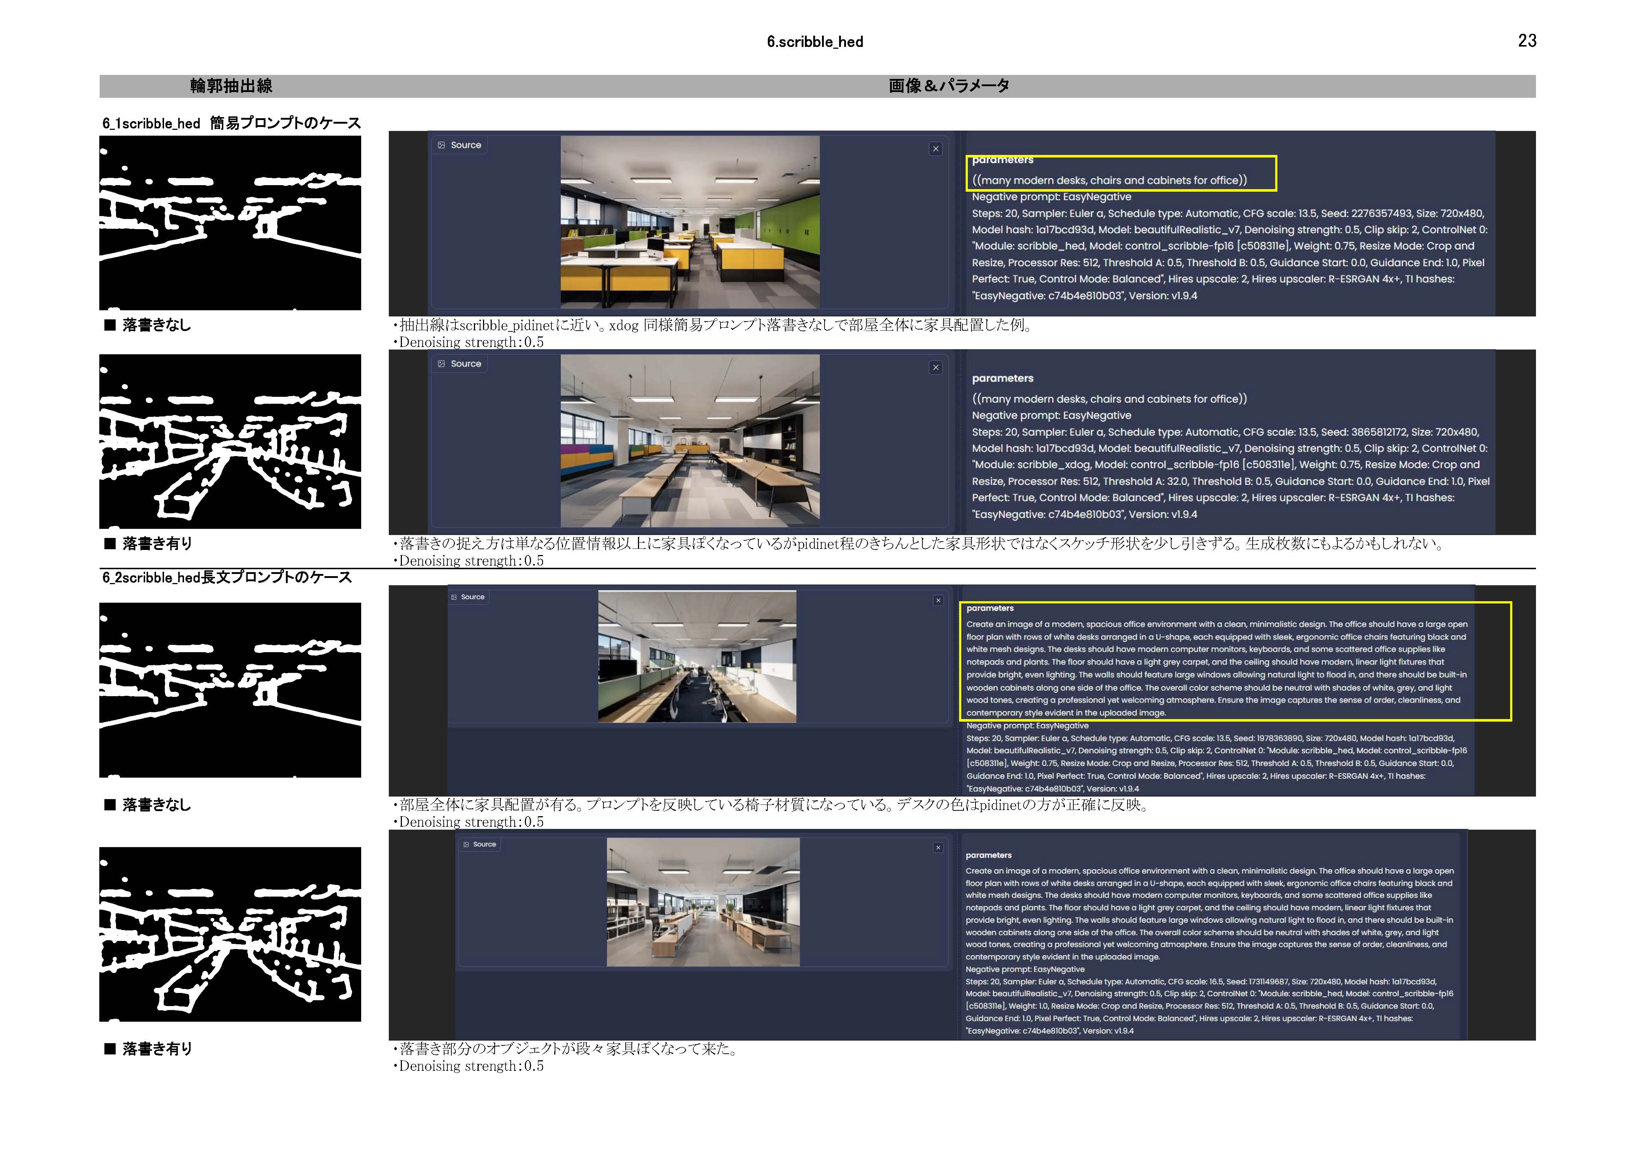Click the 画像＆パラメータ column header
Image resolution: width=1636 pixels, height=1157 pixels.
[949, 86]
